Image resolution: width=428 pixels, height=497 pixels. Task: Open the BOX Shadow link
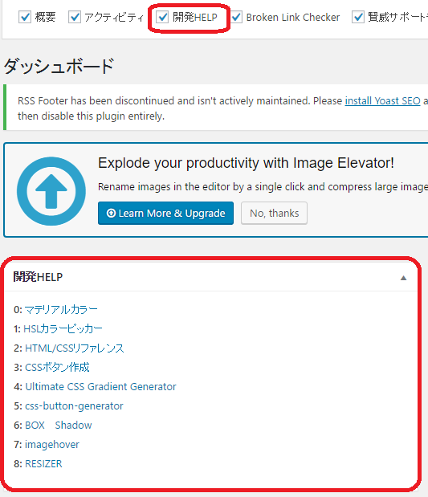[59, 425]
